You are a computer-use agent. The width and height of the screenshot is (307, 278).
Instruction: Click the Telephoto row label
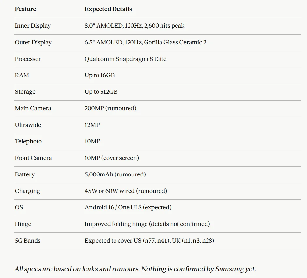(x=28, y=141)
